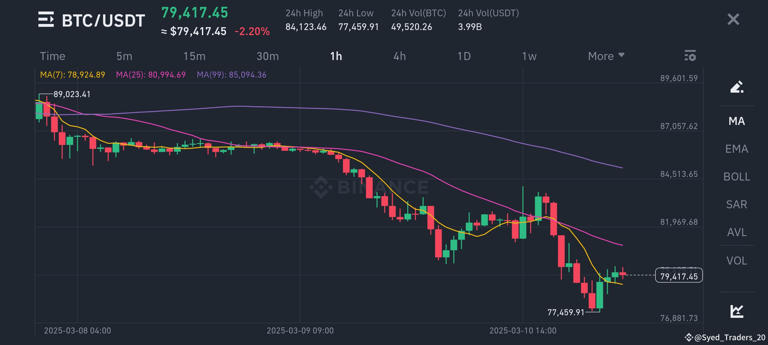Tap the 2025-03-10 14:00 time label

click(x=523, y=331)
